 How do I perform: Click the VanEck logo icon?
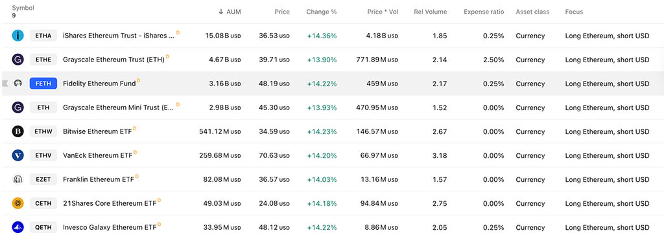[x=18, y=155]
